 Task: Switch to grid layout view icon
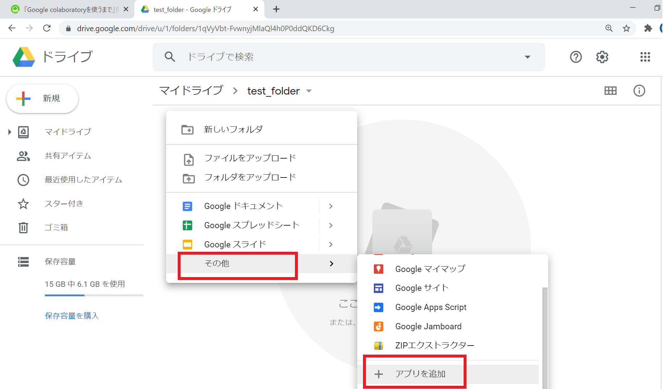coord(611,91)
